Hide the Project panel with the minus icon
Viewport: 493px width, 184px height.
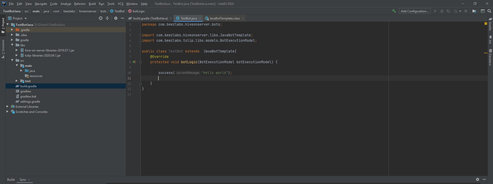click(x=122, y=18)
